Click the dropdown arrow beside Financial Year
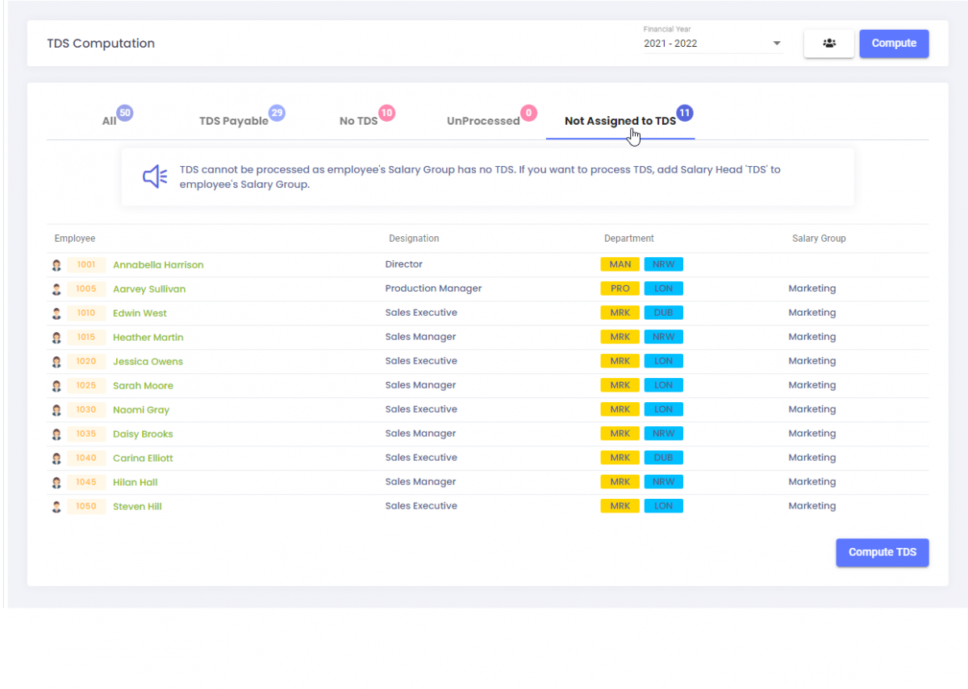 775,43
